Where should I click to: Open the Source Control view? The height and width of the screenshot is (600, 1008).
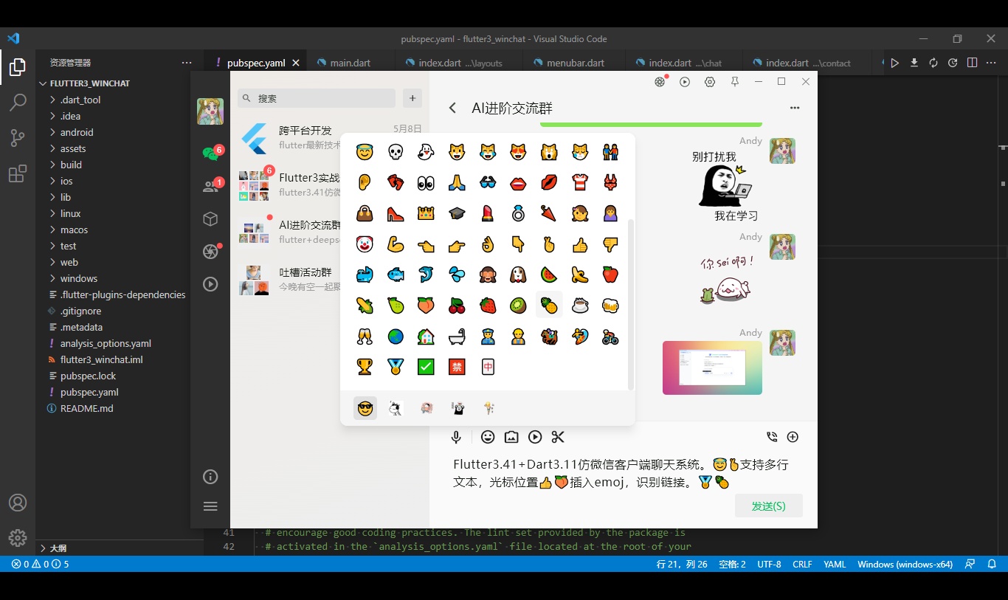click(x=18, y=138)
